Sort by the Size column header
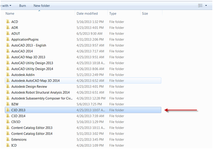The width and height of the screenshot is (213, 149). [x=145, y=14]
